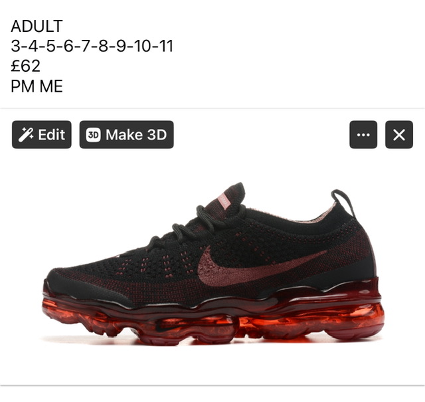
Task: Click the Make 3D button label
Action: (136, 135)
